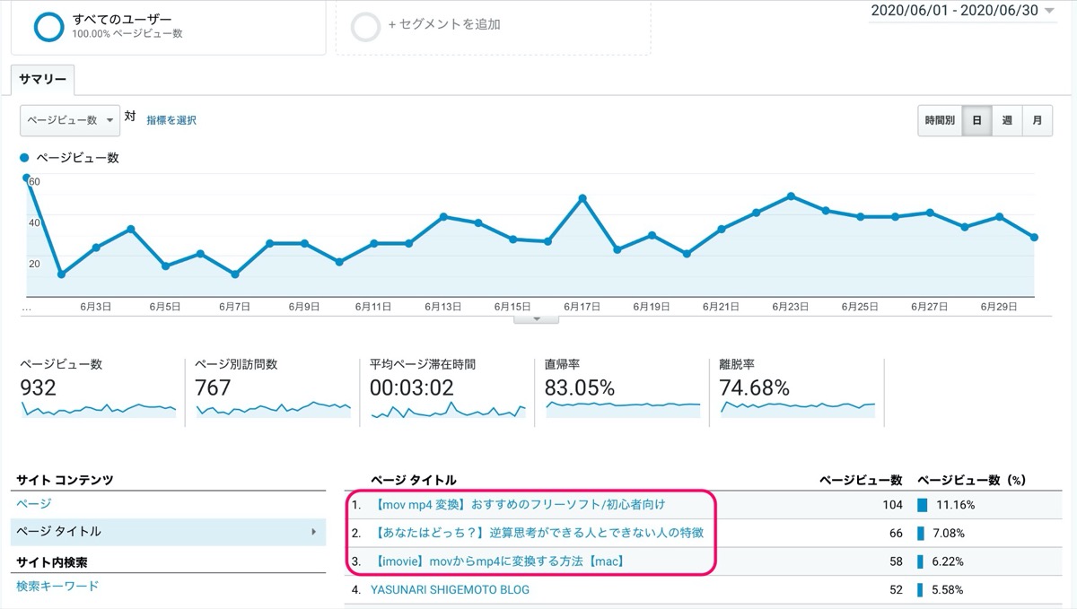Open the ページビュー数 metric dropdown
1077x609 pixels.
click(70, 120)
